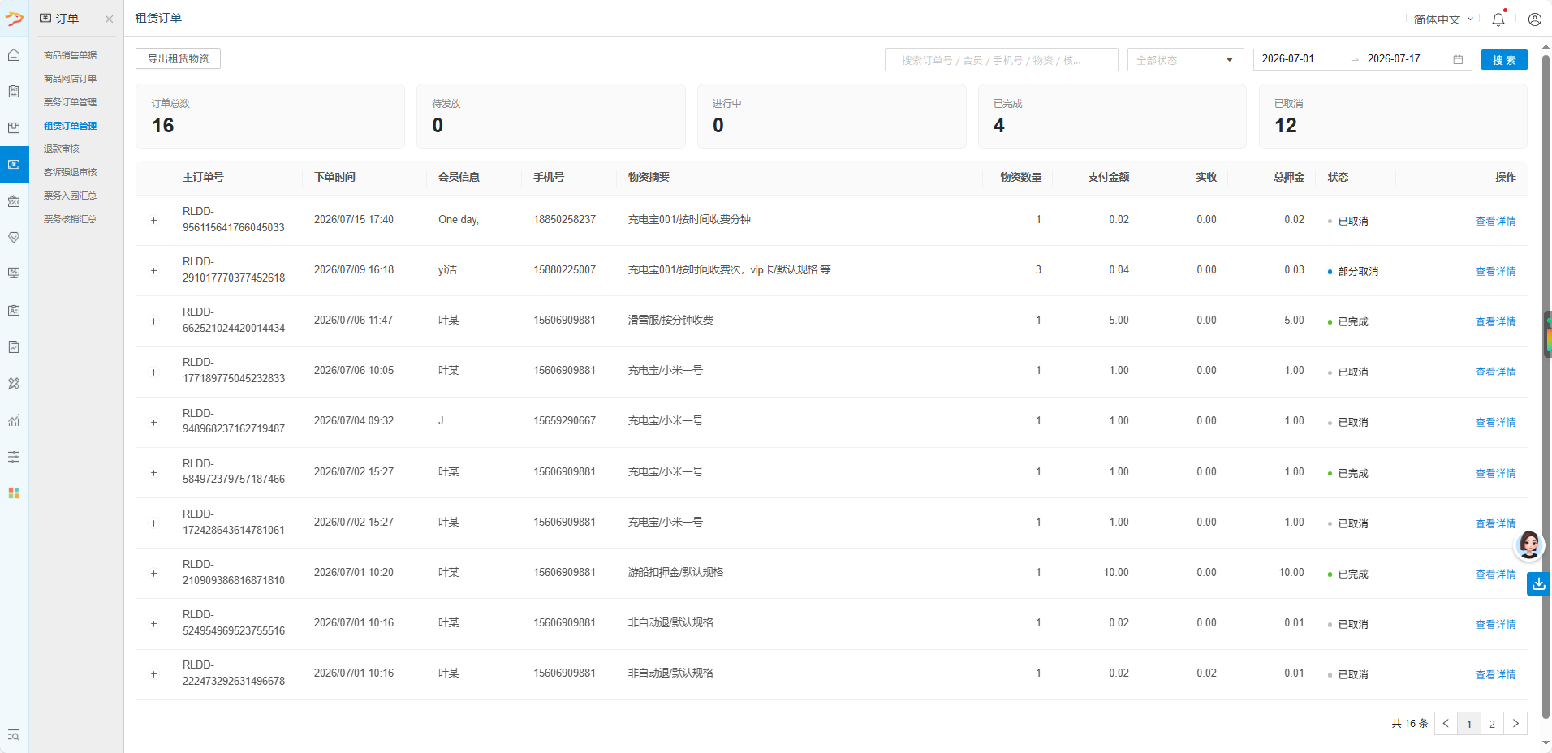This screenshot has height=753, width=1552.
Task: Close the 订单 menu panel
Action: point(109,19)
